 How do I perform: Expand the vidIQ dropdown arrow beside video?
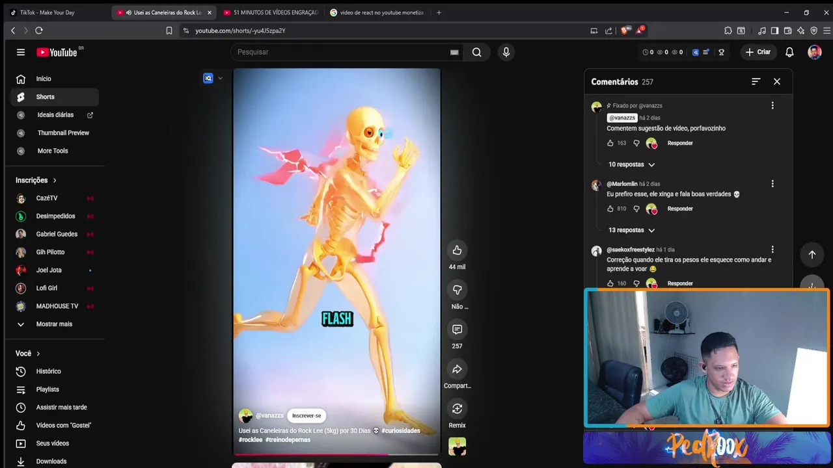click(220, 78)
